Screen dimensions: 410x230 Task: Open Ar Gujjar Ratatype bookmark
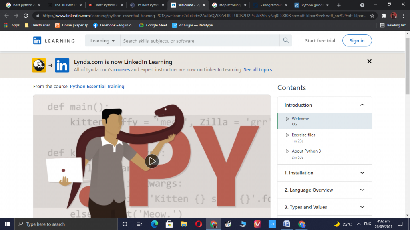pos(193,25)
